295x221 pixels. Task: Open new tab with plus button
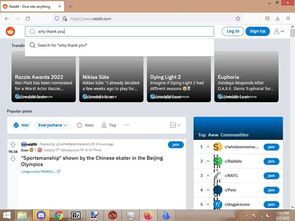[70, 7]
